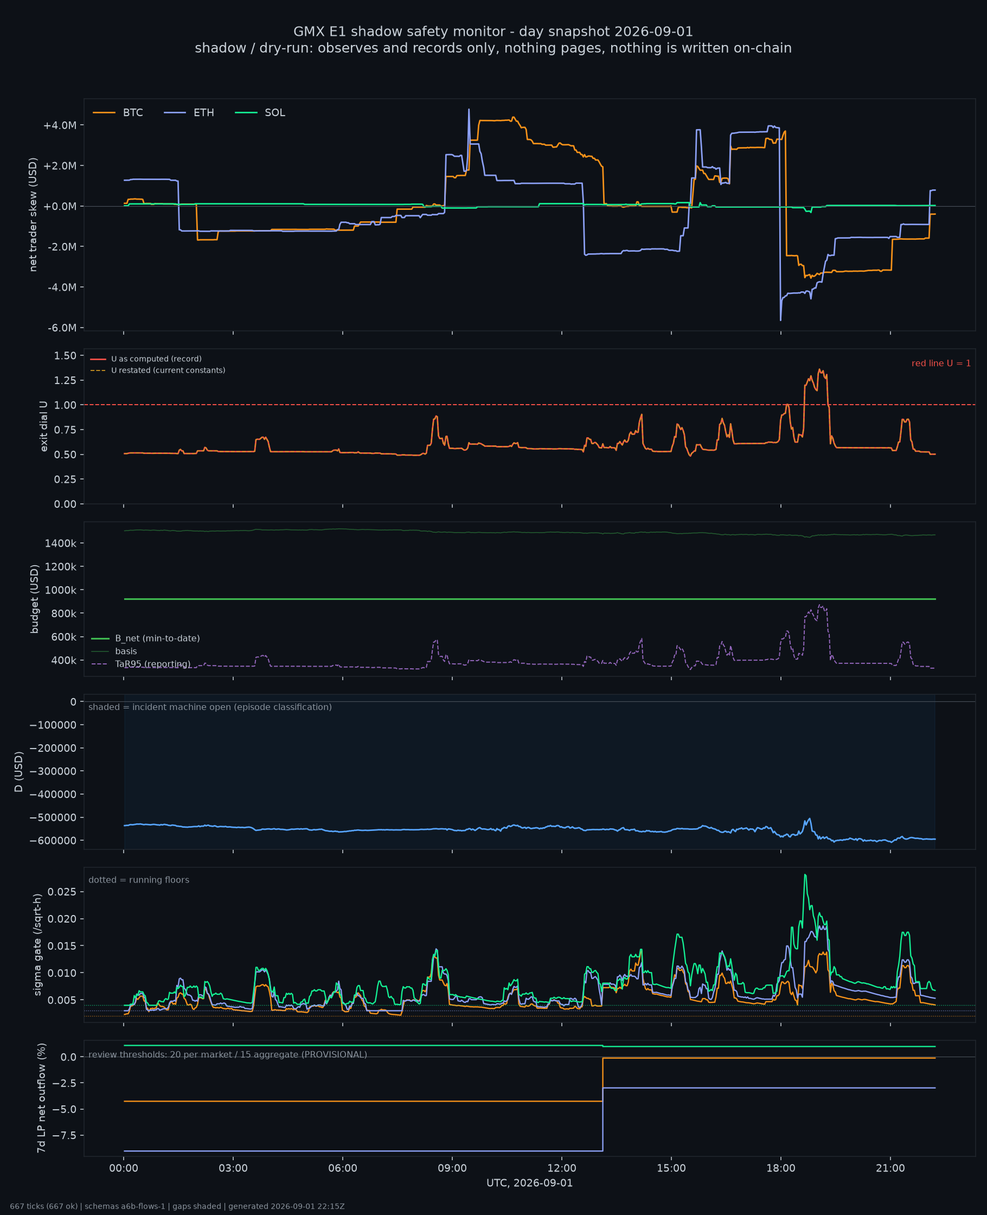
Task: Click the '7d LP net outflow (%)' axis label
Action: [x=41, y=1098]
